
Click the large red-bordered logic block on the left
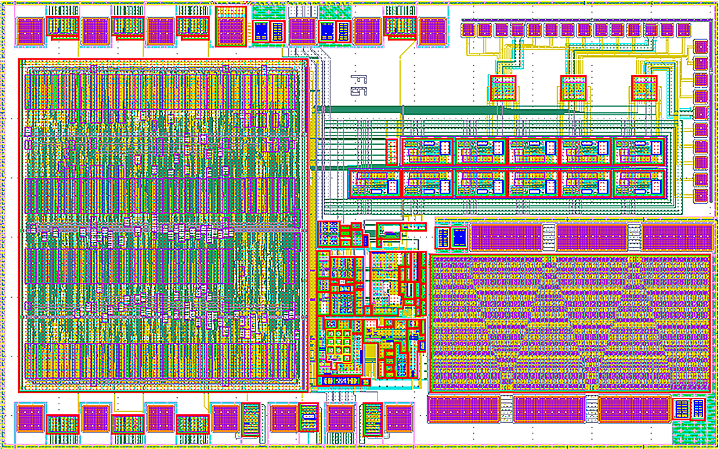tap(163, 225)
